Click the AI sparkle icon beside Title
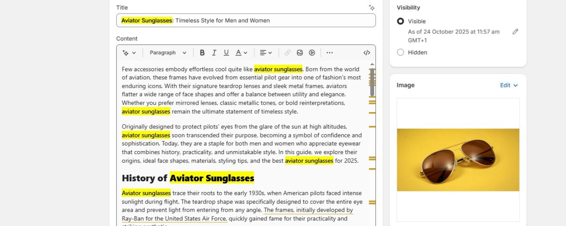 (372, 8)
